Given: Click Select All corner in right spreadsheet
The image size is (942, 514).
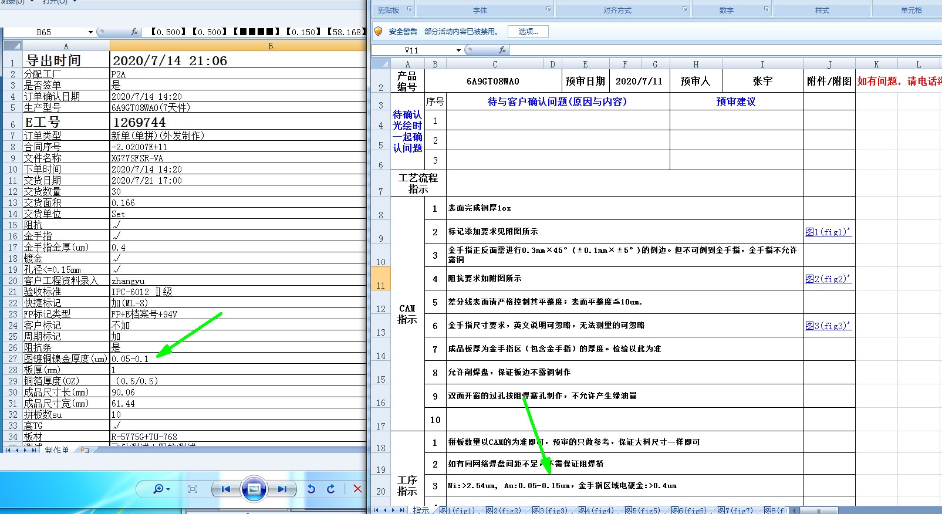Looking at the screenshot, I should coord(381,64).
